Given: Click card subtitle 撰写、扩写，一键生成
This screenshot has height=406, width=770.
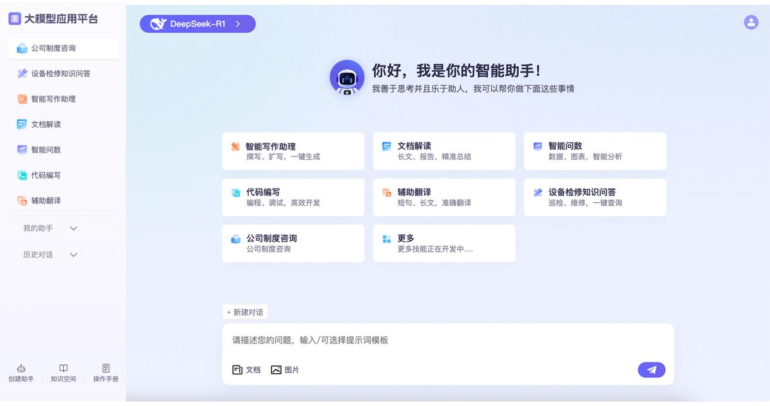Looking at the screenshot, I should click(x=283, y=157).
